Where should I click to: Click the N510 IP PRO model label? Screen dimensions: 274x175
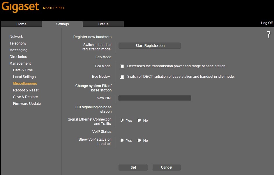pos(54,8)
